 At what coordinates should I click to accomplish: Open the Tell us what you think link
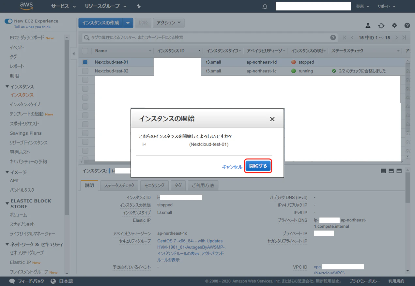coord(32,27)
